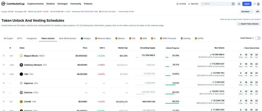This screenshot has height=111, width=262.
Task: Click the Magical Blocks token logo
Action: point(21,56)
